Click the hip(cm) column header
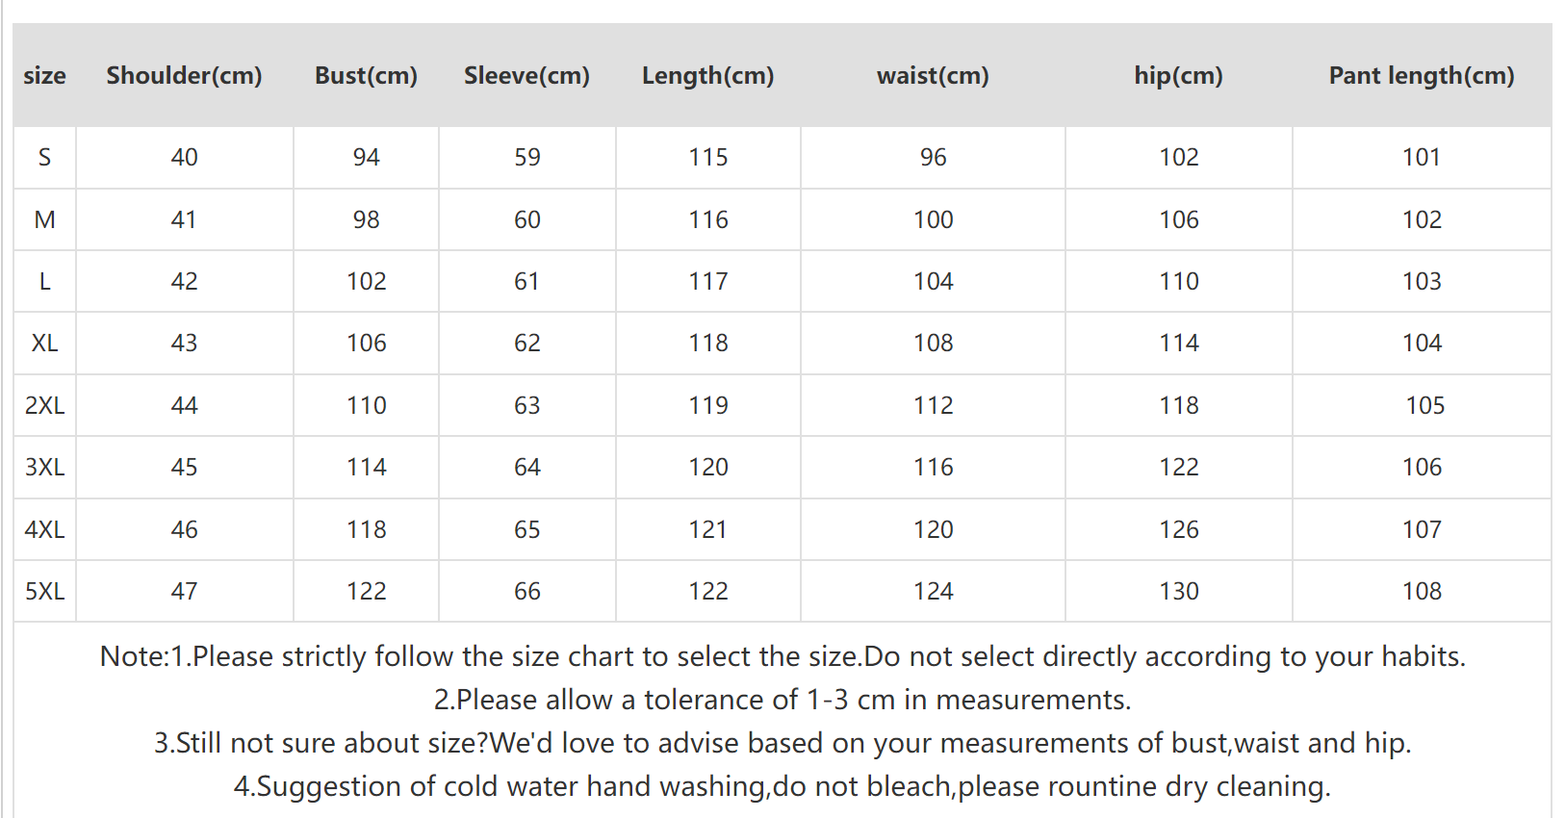The image size is (1565, 818). [1178, 75]
